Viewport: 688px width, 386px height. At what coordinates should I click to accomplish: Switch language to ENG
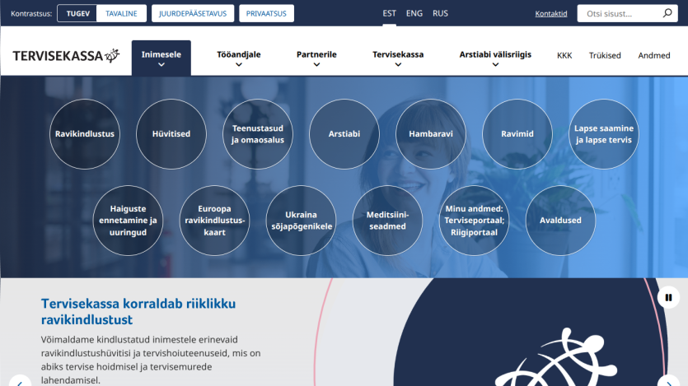(x=414, y=14)
